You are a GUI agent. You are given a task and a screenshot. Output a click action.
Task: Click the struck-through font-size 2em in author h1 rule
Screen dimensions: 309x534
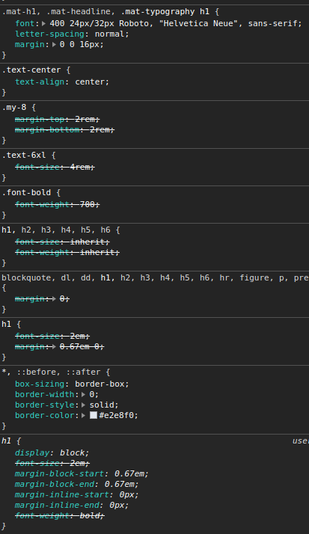click(52, 336)
